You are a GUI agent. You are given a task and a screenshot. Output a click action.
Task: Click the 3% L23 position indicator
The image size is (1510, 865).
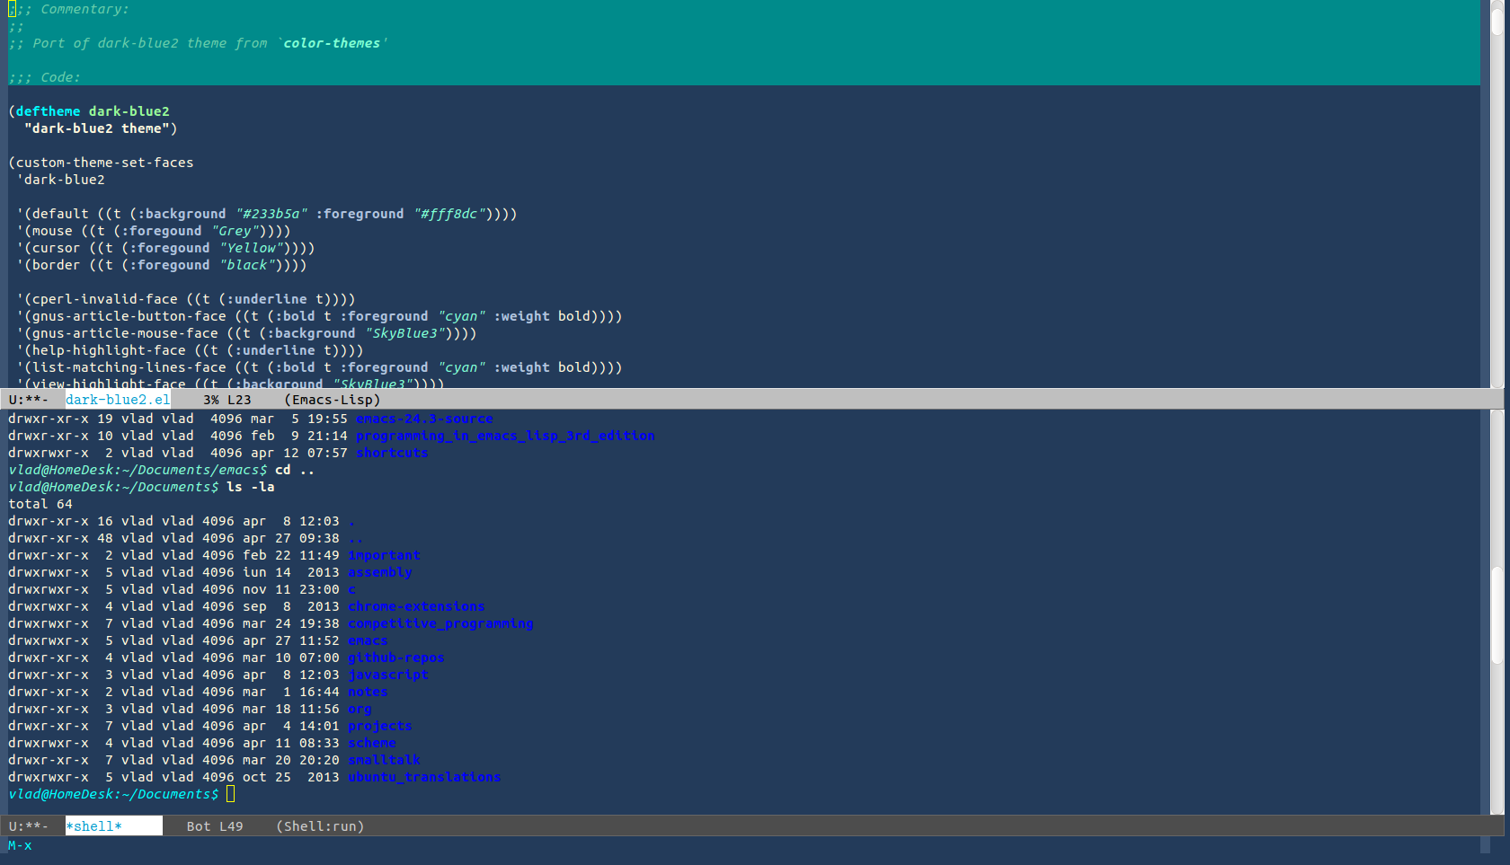coord(227,400)
